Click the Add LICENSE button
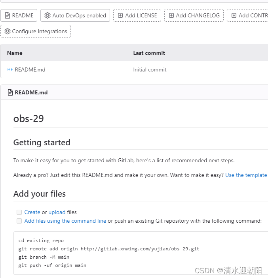 point(137,15)
